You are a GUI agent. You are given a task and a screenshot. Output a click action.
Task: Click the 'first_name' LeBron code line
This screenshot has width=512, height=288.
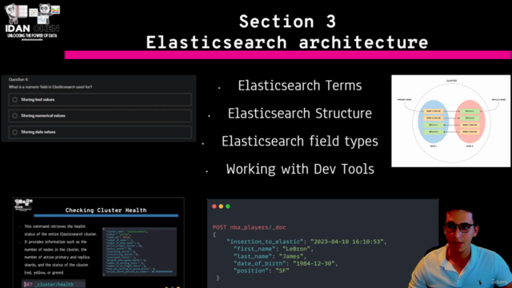click(x=274, y=249)
